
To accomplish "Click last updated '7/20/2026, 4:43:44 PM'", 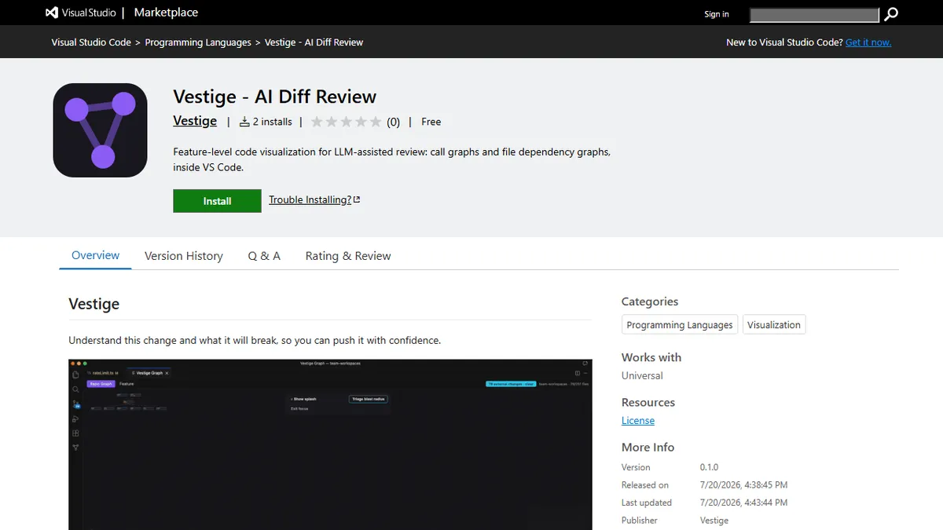I will pyautogui.click(x=743, y=503).
